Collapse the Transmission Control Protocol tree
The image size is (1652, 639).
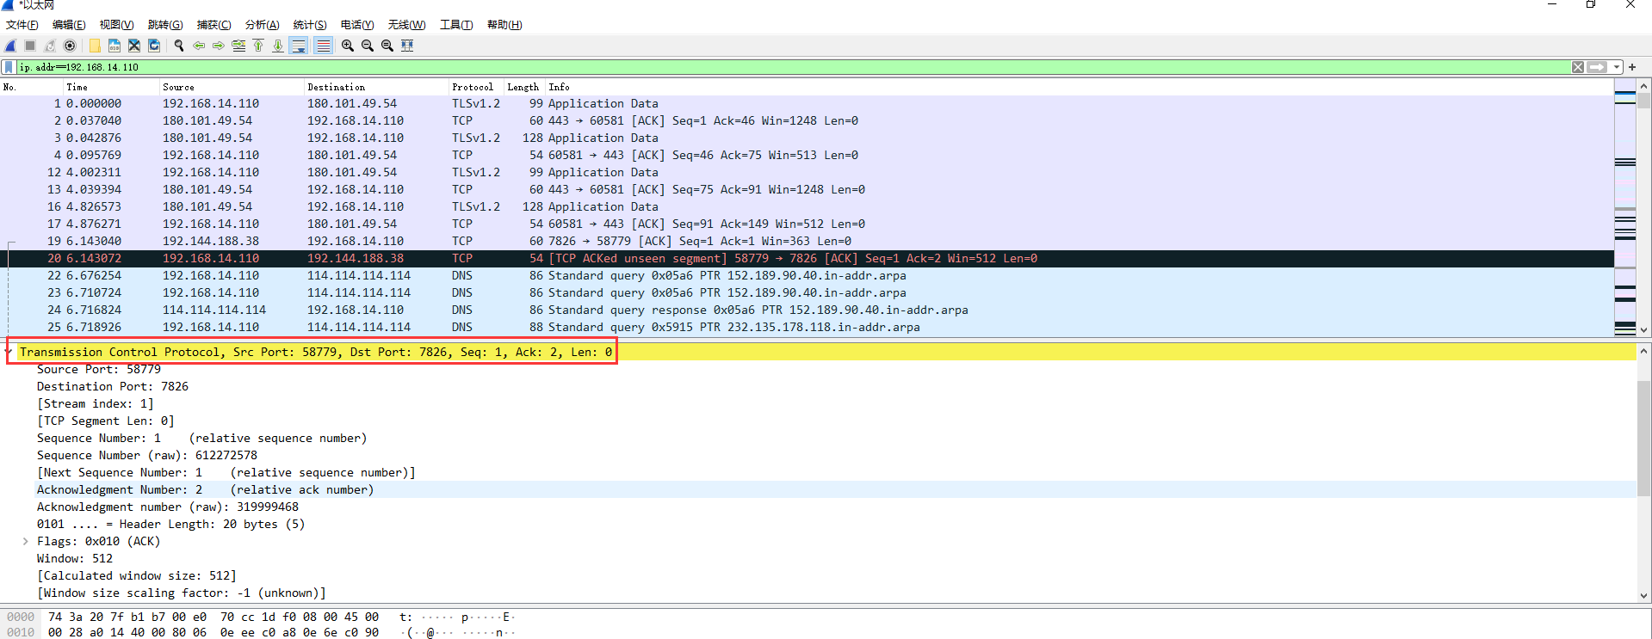click(x=9, y=352)
